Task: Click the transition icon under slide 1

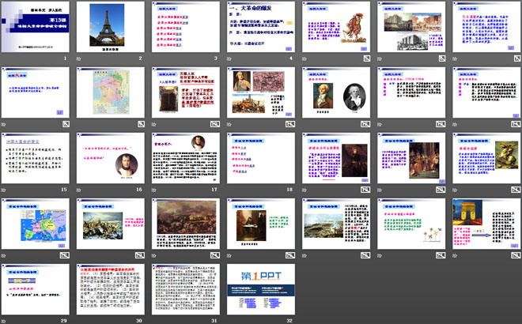Action: pos(5,60)
